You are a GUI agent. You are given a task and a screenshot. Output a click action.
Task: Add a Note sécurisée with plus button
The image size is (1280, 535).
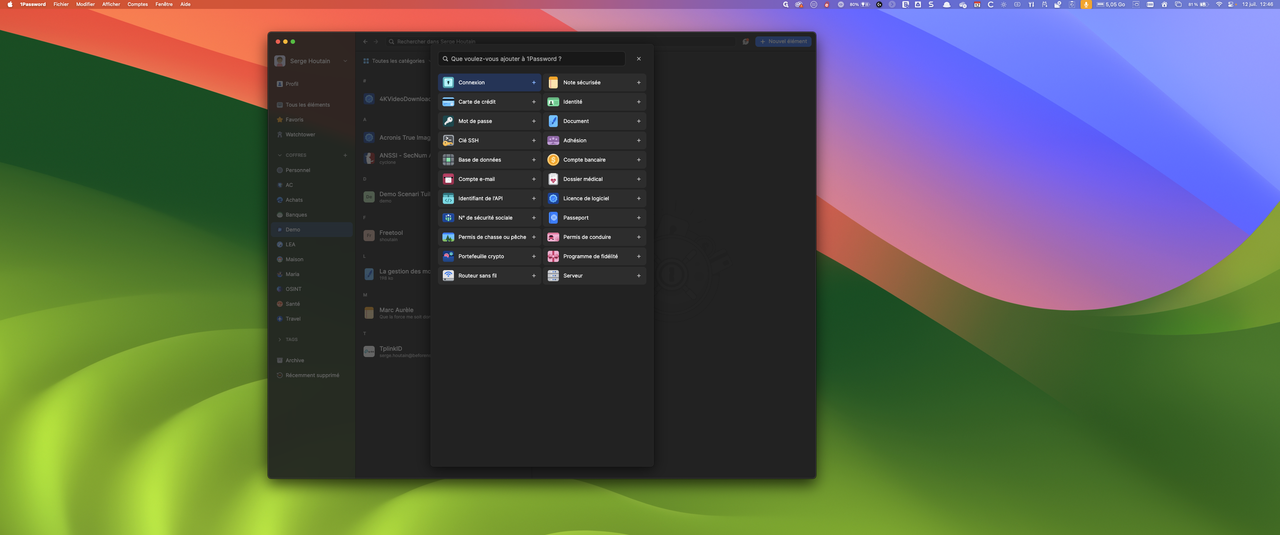(x=639, y=82)
